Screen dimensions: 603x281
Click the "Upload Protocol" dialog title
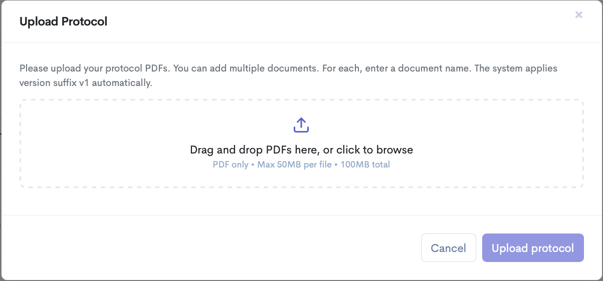tap(63, 21)
